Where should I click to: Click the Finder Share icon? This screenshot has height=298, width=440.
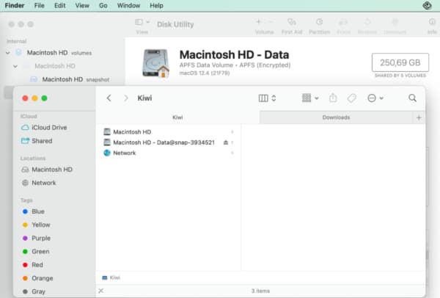[x=333, y=98]
